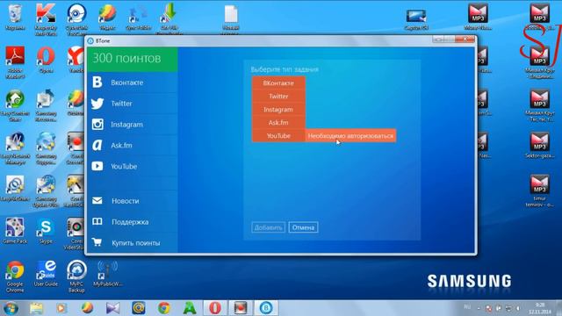
Task: Open Samsung Recovery desktop shortcut
Action: (46, 105)
